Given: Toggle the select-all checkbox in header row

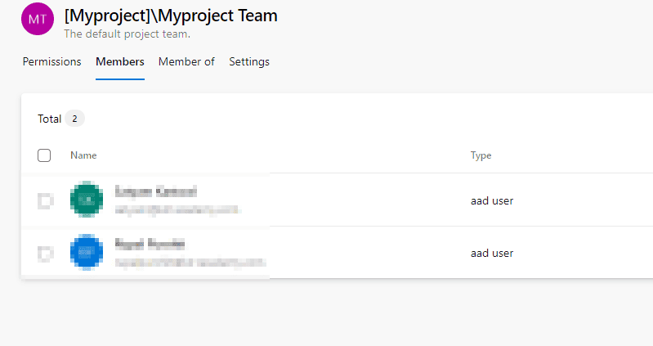Looking at the screenshot, I should pyautogui.click(x=44, y=155).
